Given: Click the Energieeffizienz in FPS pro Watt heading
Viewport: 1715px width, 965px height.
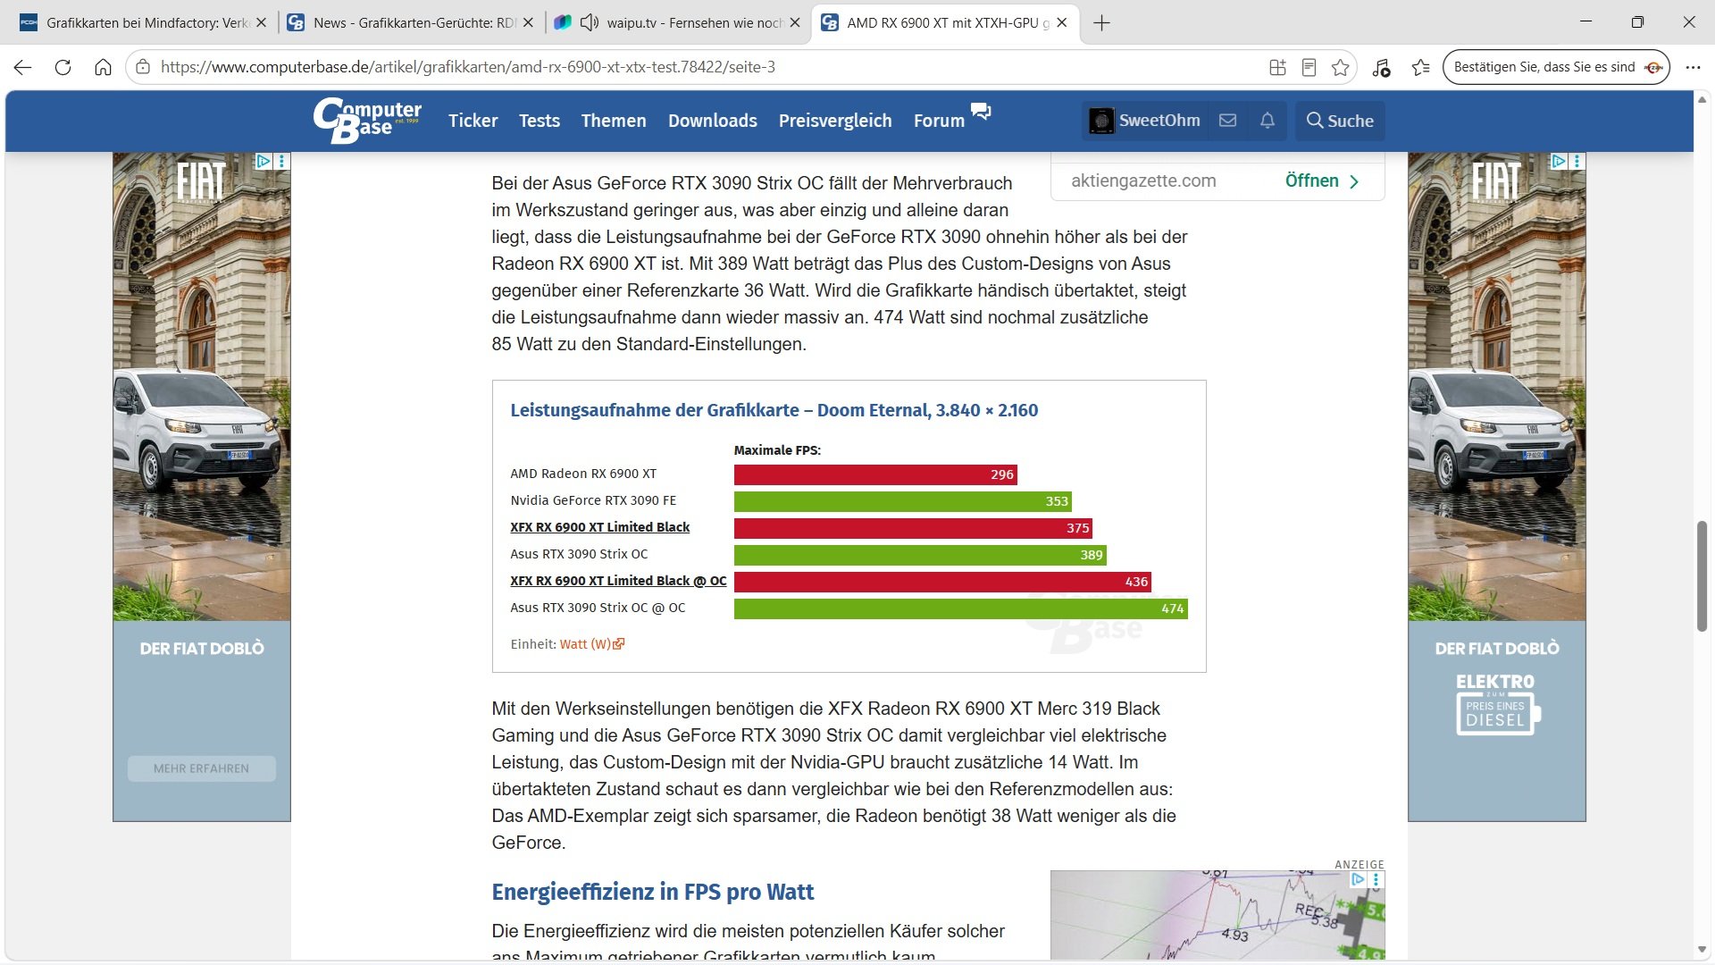Looking at the screenshot, I should tap(653, 892).
